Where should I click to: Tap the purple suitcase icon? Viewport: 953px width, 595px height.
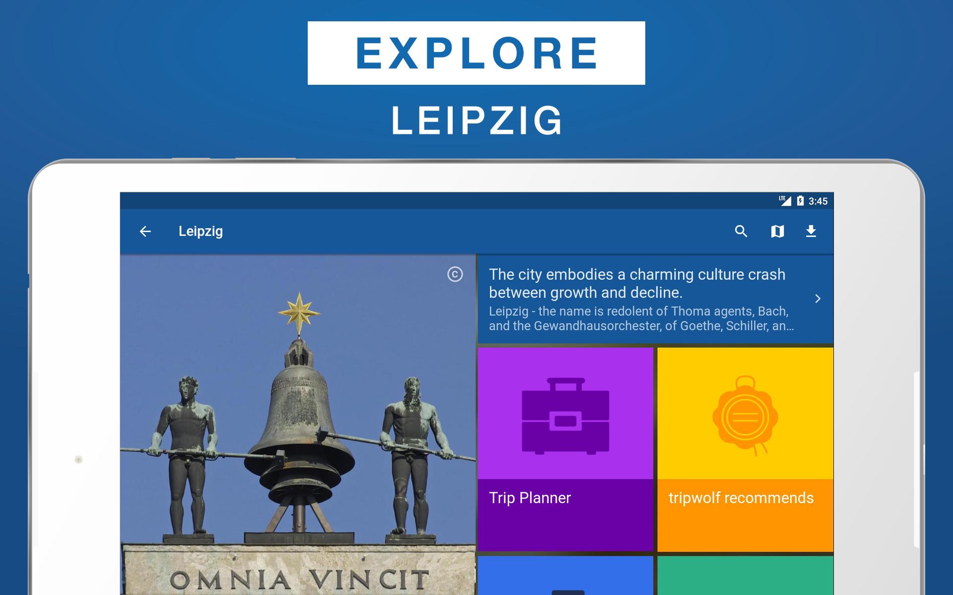[x=565, y=416]
